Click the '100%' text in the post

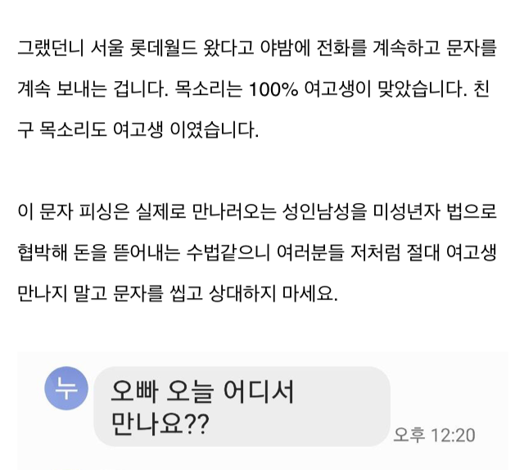click(271, 88)
